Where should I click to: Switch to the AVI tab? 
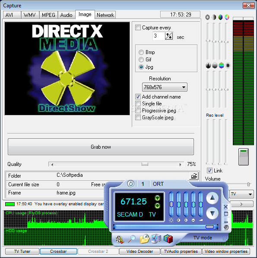point(12,15)
